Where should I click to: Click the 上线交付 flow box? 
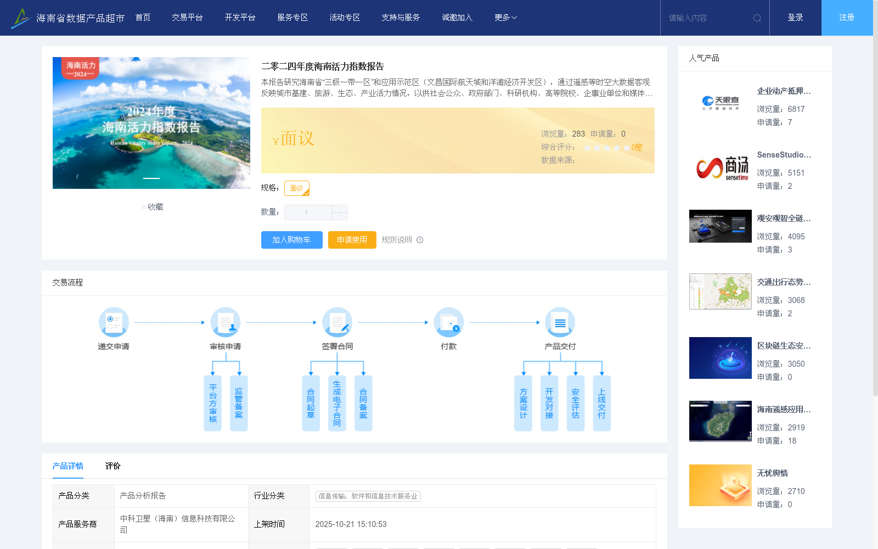click(x=602, y=404)
